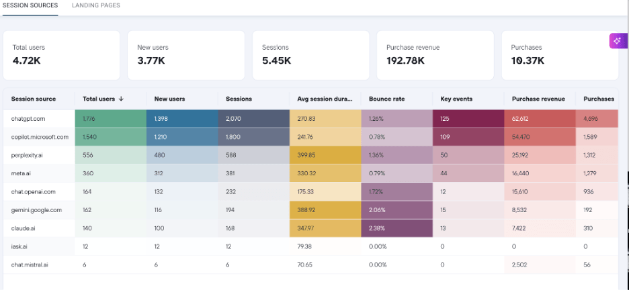Click the 62,612 purchase revenue cell

click(540, 119)
